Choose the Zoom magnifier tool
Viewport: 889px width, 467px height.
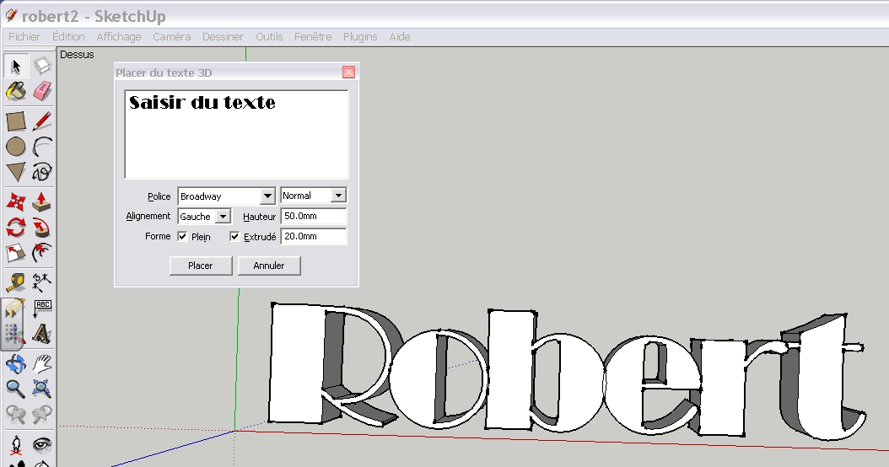pos(16,389)
